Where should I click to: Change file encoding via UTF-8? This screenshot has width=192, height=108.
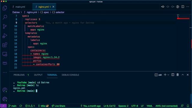pyautogui.click(x=135, y=106)
